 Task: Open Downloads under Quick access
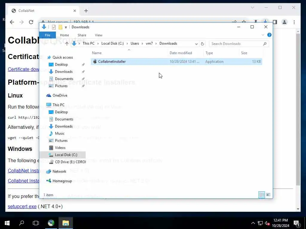click(64, 72)
